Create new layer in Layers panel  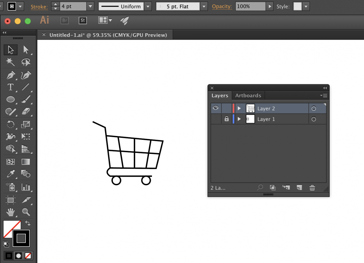coord(299,188)
